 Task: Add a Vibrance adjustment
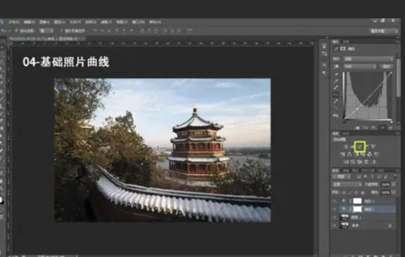373,146
